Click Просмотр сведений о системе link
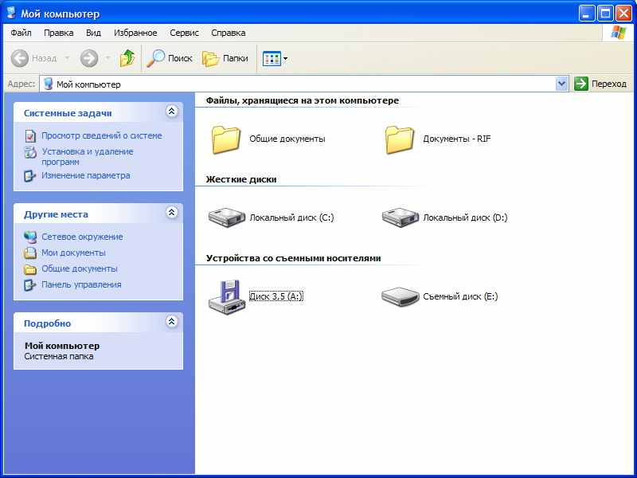Image resolution: width=637 pixels, height=478 pixels. [102, 135]
